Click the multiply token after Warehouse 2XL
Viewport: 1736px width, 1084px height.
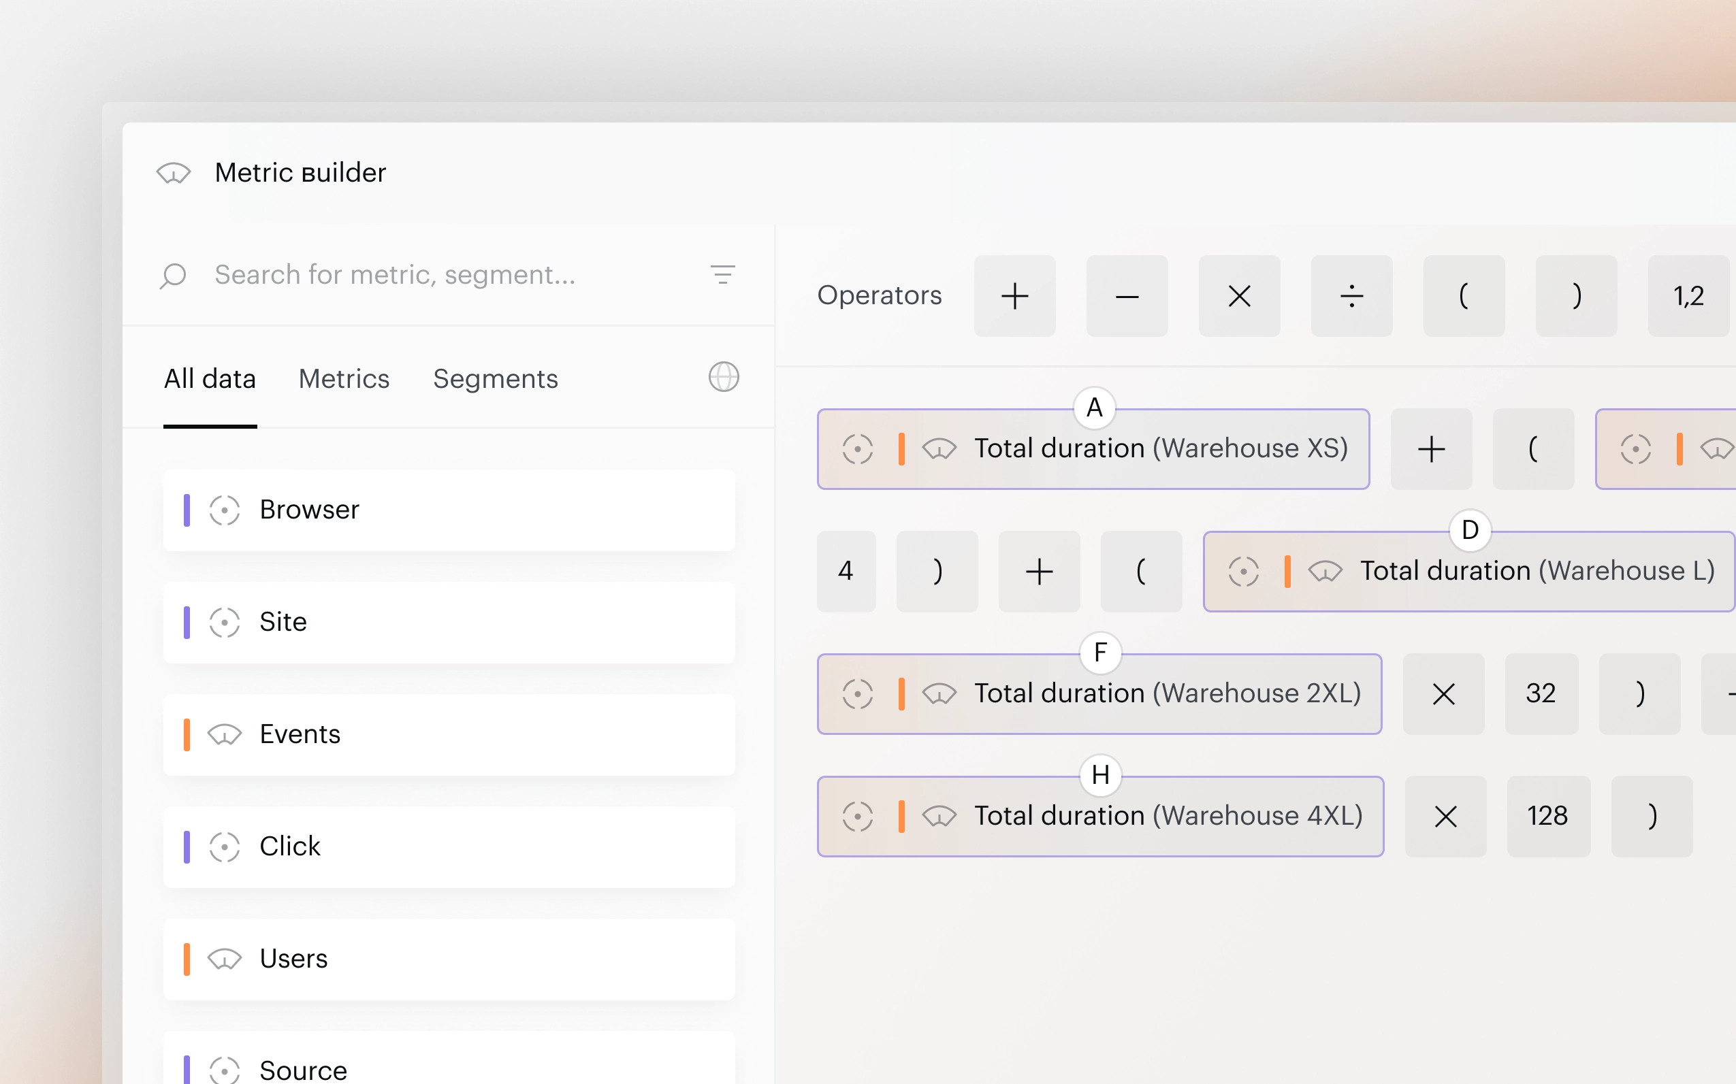1443,694
